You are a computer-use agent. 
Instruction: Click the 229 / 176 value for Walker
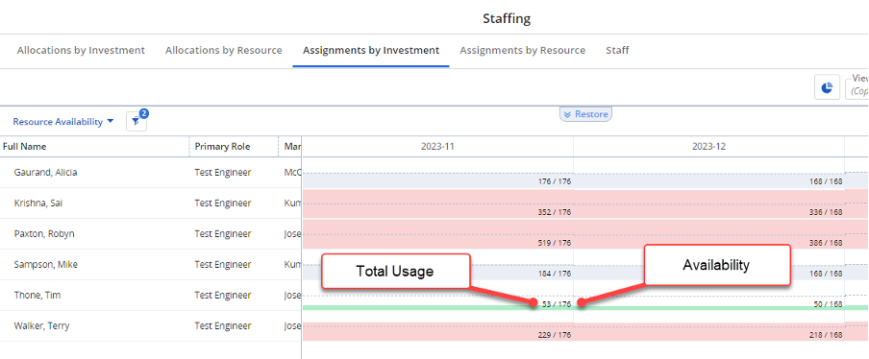click(x=555, y=335)
